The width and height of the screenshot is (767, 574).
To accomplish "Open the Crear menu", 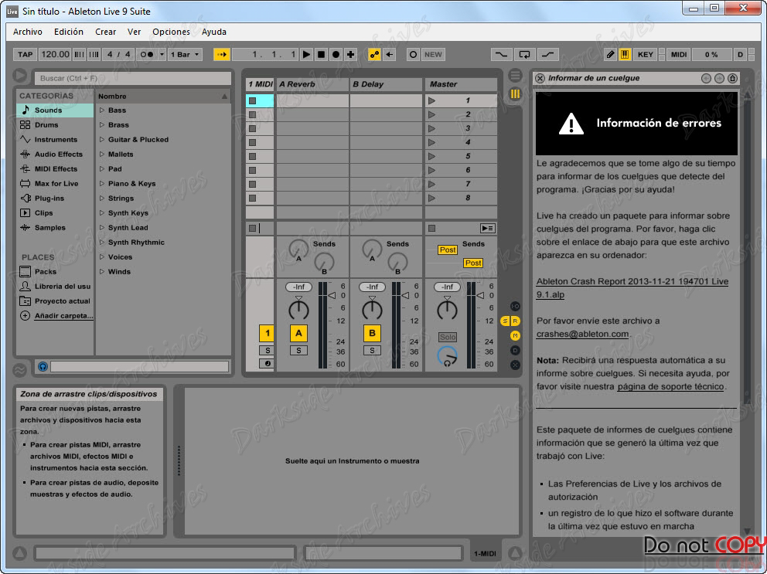I will click(106, 32).
